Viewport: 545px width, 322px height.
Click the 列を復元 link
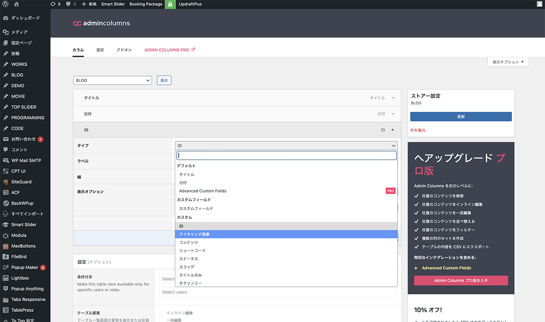pyautogui.click(x=418, y=130)
